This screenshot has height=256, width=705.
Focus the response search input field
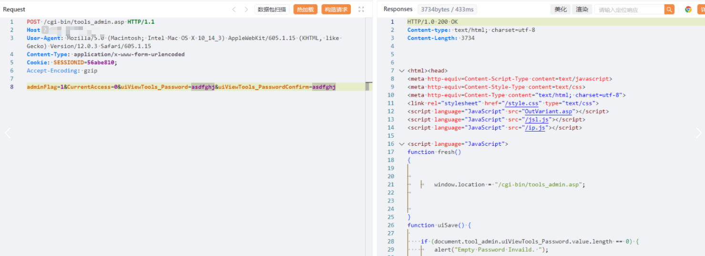[x=629, y=9]
